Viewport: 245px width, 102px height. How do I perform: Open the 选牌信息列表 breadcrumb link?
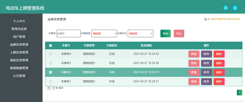point(233,19)
